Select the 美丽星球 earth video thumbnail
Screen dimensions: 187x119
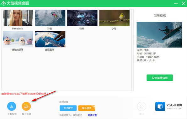click(50, 39)
